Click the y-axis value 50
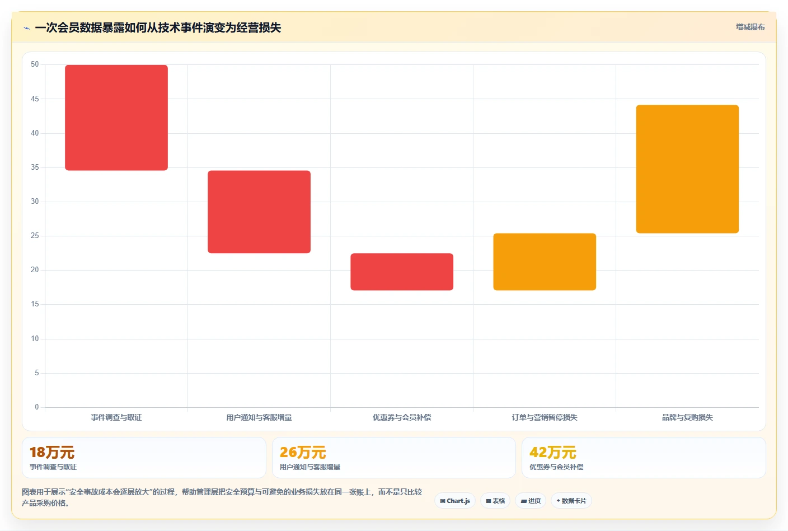The width and height of the screenshot is (788, 531). pyautogui.click(x=35, y=64)
